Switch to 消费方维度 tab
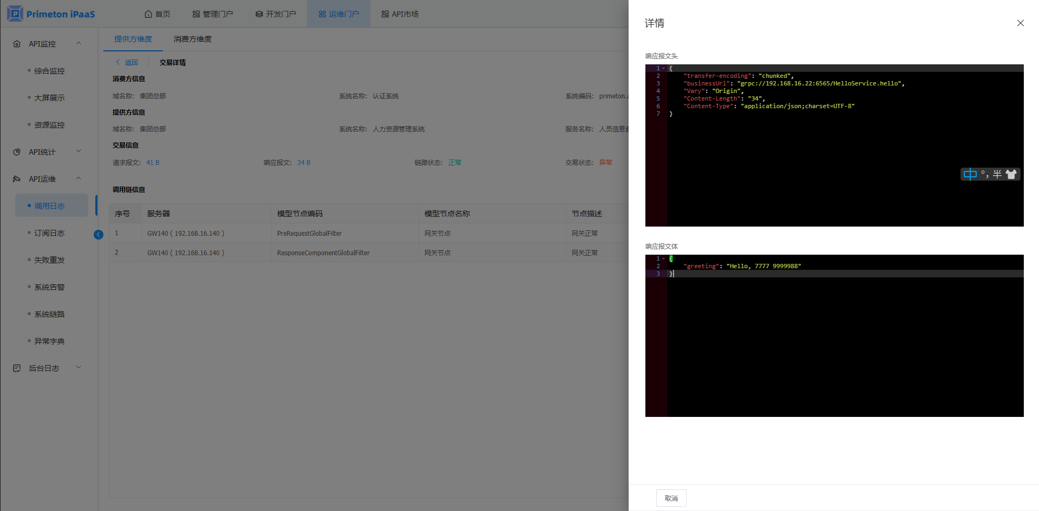 click(x=192, y=39)
